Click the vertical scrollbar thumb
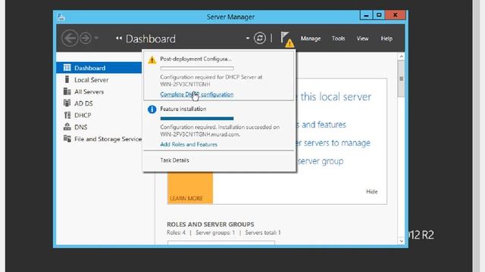The image size is (485, 272). (401, 79)
